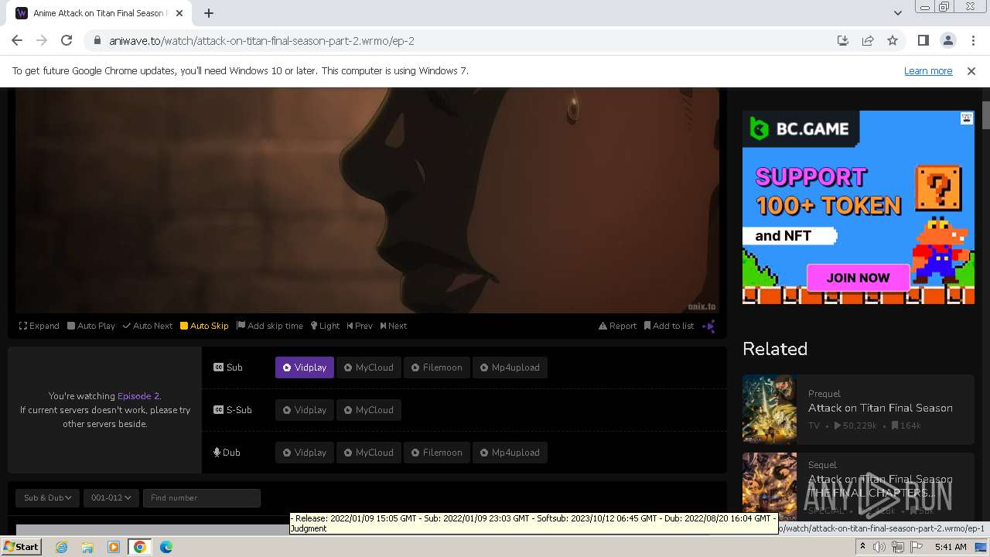Choose Dub MyCloud server

[369, 453]
